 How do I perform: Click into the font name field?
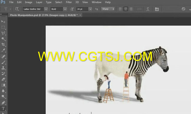pyautogui.click(x=33, y=9)
